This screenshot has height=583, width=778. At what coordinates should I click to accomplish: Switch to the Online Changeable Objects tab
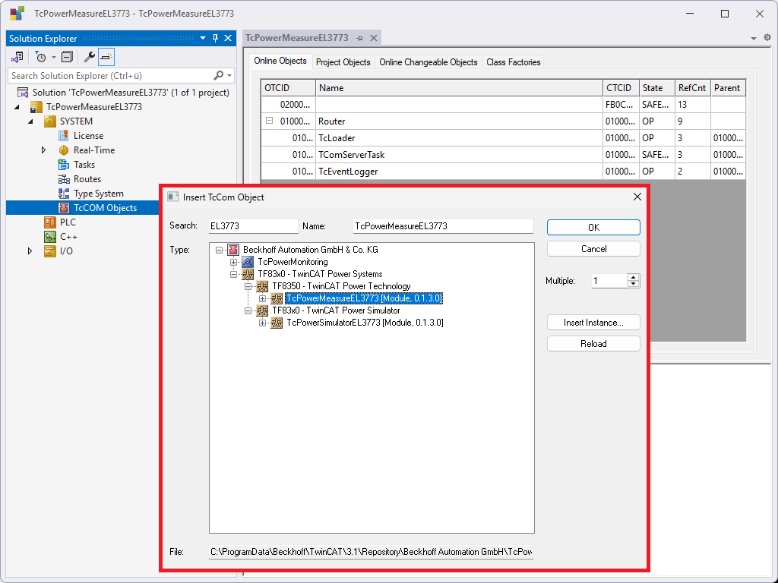429,62
